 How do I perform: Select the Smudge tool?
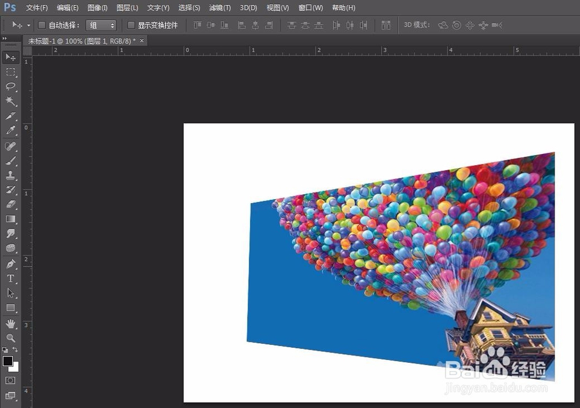(x=10, y=234)
